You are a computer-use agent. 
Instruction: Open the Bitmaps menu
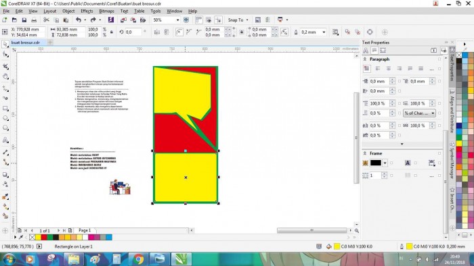click(x=106, y=11)
